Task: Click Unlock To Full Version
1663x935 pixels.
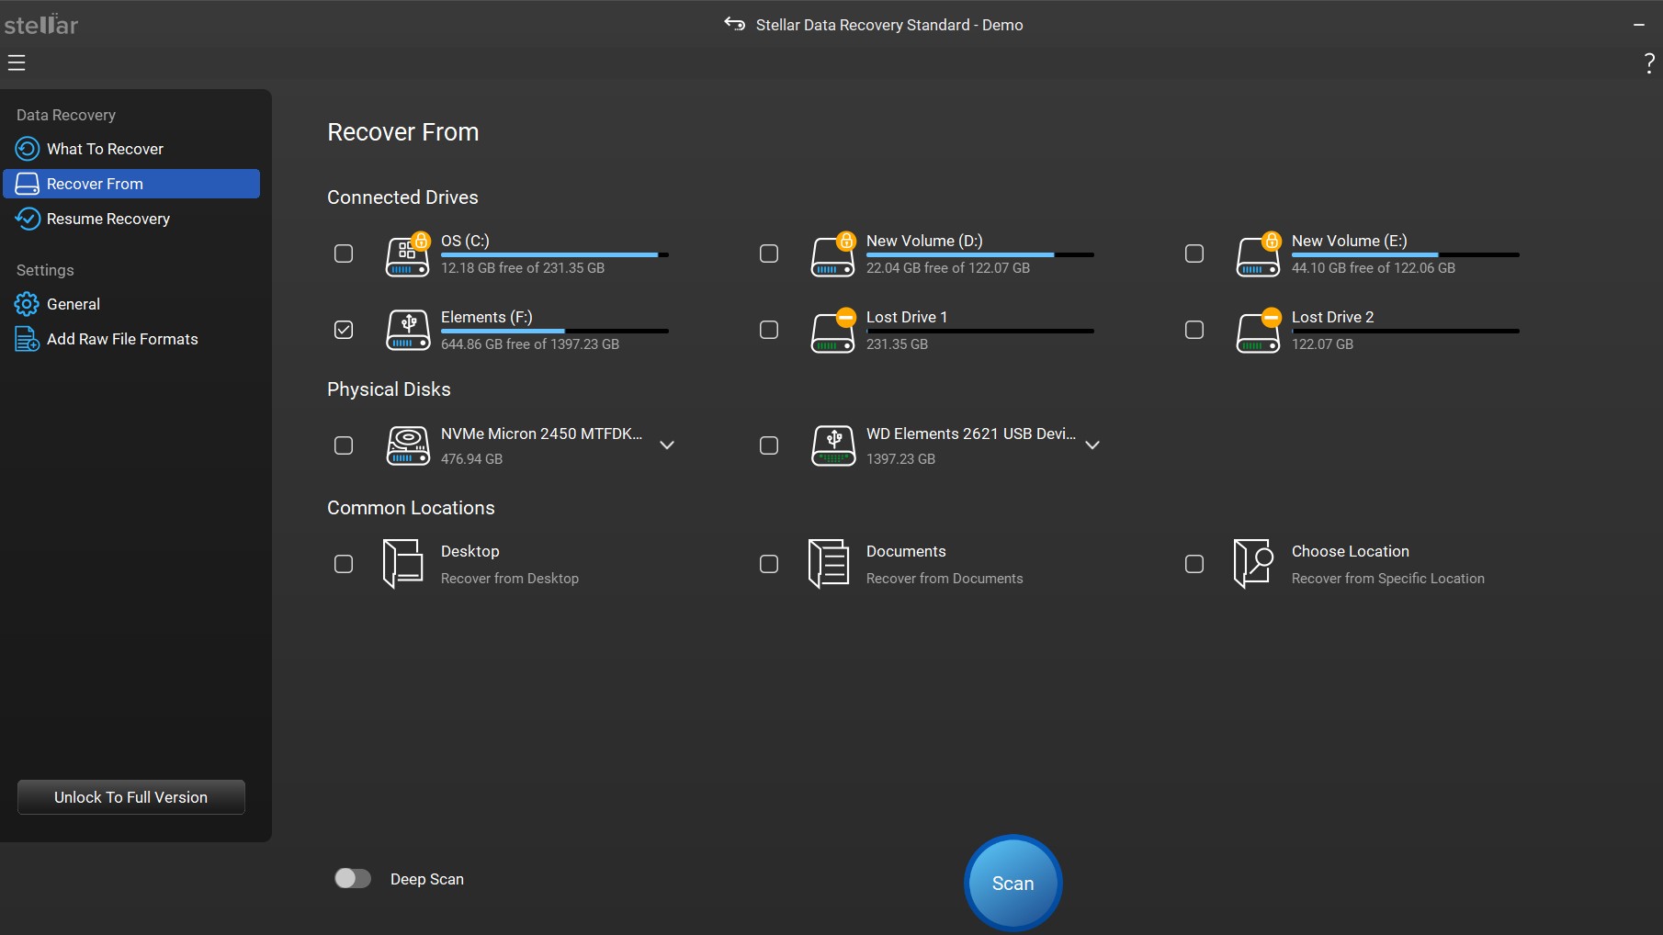Action: pyautogui.click(x=130, y=796)
